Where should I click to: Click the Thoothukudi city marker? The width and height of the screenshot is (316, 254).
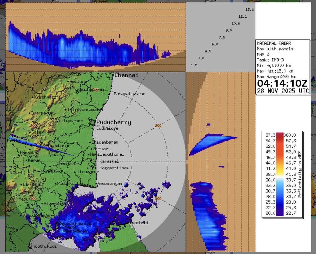tap(28, 246)
